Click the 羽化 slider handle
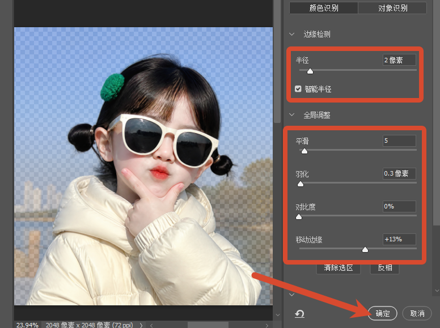This screenshot has height=328, width=440. click(x=301, y=184)
